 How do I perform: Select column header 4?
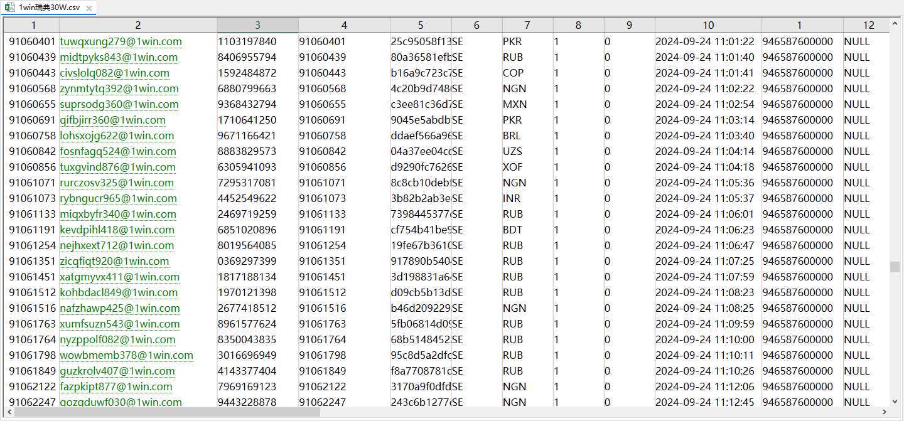point(344,25)
